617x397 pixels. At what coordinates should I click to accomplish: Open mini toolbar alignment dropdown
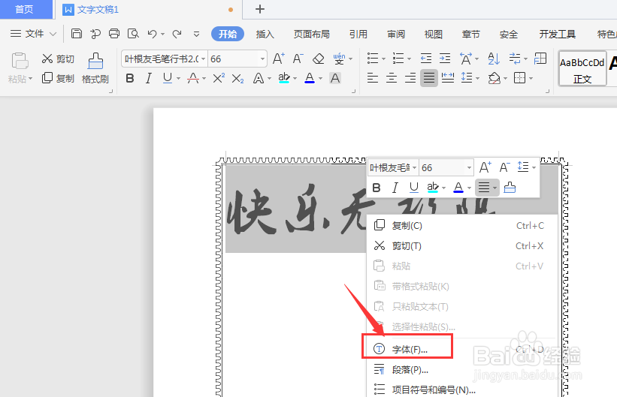(495, 188)
